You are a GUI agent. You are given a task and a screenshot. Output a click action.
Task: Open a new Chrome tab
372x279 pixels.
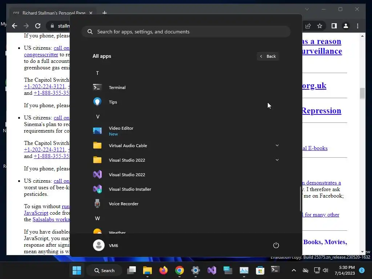point(105,13)
